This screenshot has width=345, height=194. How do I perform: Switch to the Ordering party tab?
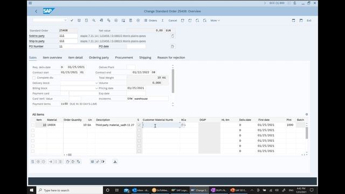[x=99, y=58]
